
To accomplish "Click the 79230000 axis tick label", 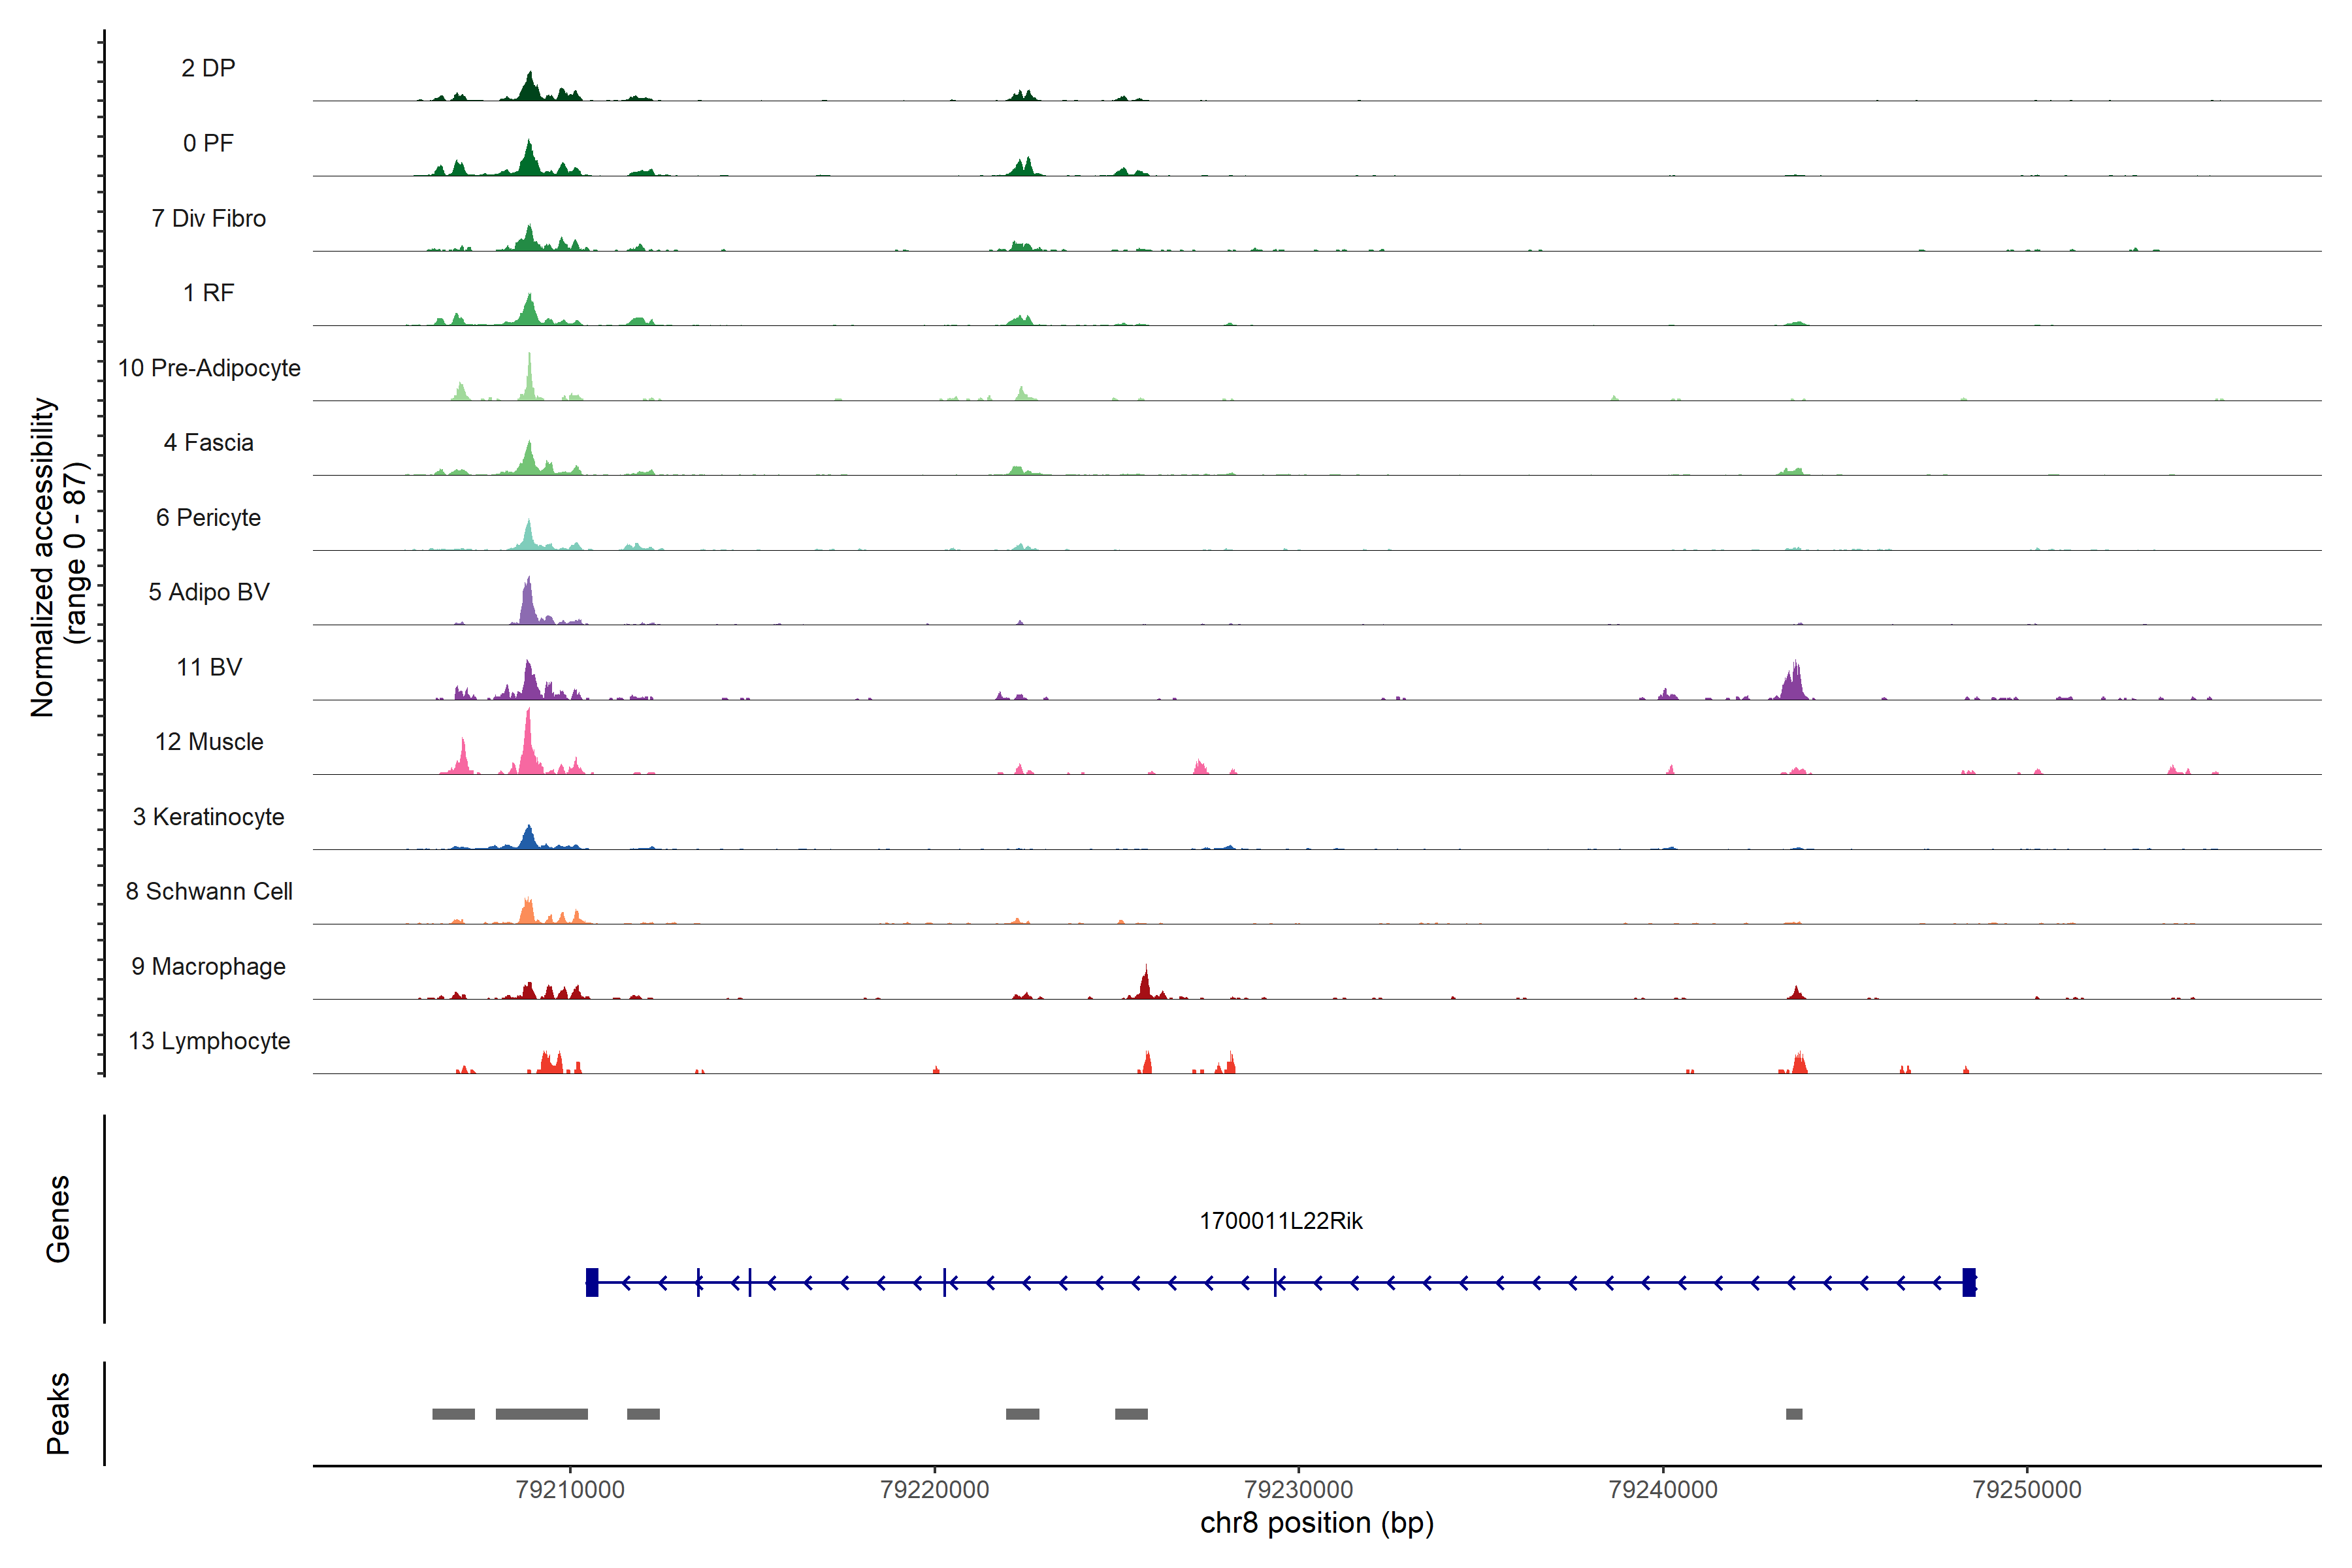I will point(1298,1489).
